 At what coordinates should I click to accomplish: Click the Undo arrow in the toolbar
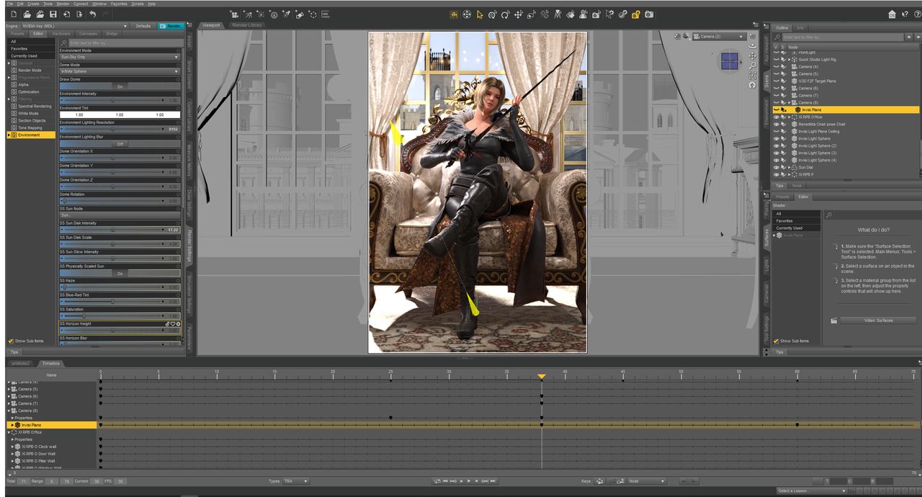(92, 14)
